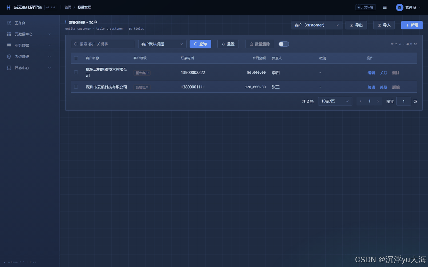Click the 业务数据 monitor icon

point(9,45)
